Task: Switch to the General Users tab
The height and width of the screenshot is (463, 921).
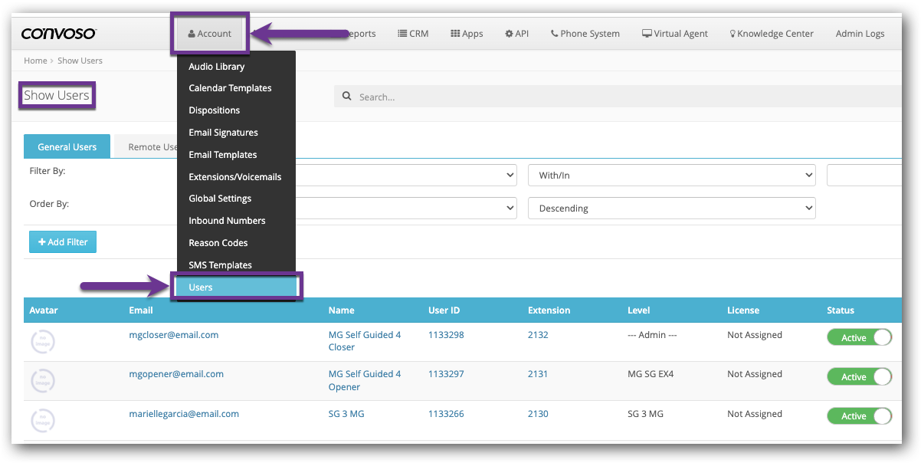Action: tap(67, 147)
